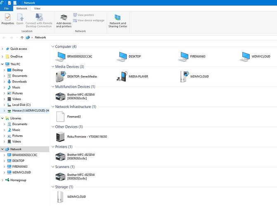Open Music under Libraries
This screenshot has height=206, width=277.
click(x=16, y=130)
